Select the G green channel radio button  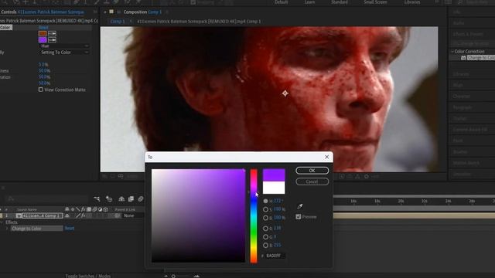(x=265, y=237)
